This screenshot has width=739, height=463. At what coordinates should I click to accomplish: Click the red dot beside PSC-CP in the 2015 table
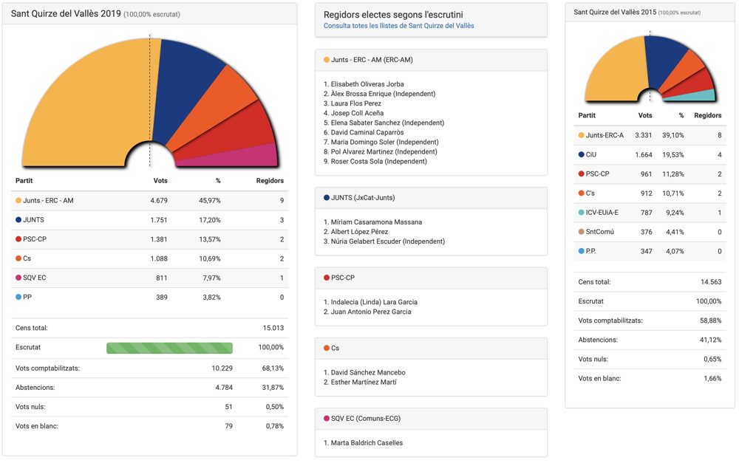point(582,174)
